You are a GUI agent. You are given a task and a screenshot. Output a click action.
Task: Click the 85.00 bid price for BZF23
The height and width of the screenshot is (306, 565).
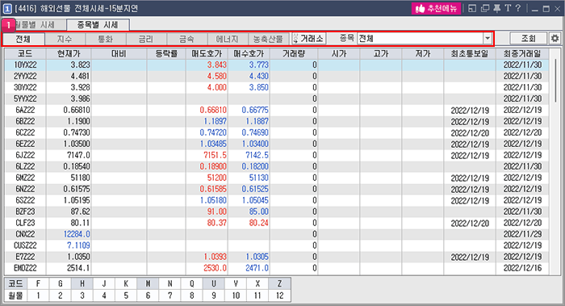tap(259, 212)
